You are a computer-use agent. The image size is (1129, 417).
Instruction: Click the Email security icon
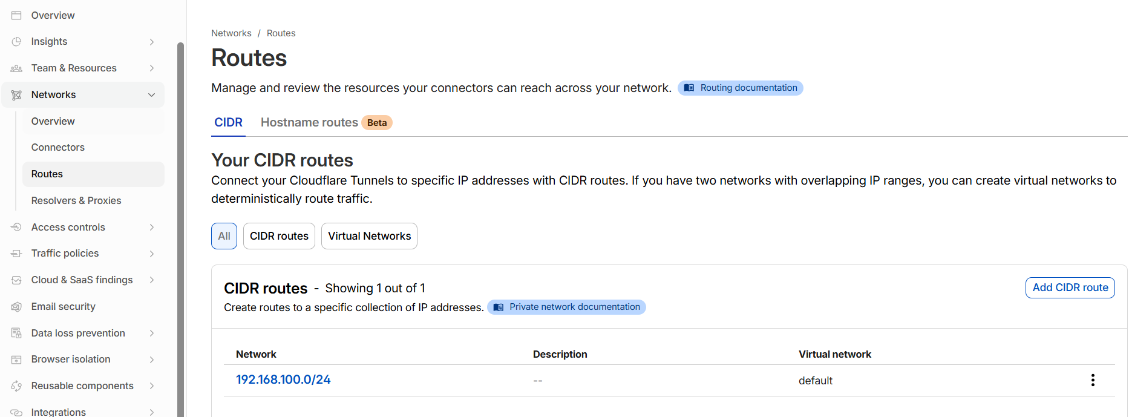pyautogui.click(x=16, y=307)
